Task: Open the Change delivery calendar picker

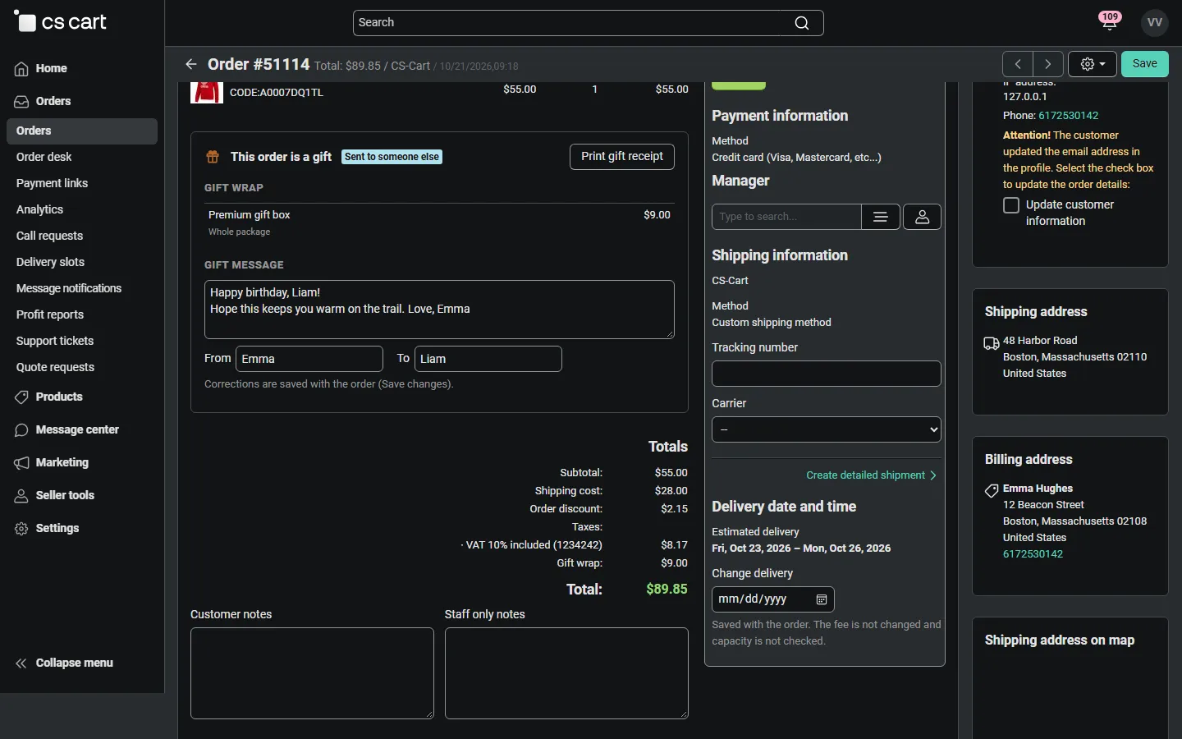Action: coord(822,599)
